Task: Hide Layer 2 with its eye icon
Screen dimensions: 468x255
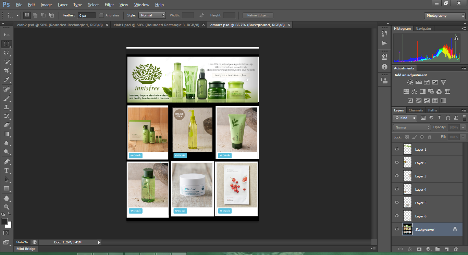Action: coord(397,163)
